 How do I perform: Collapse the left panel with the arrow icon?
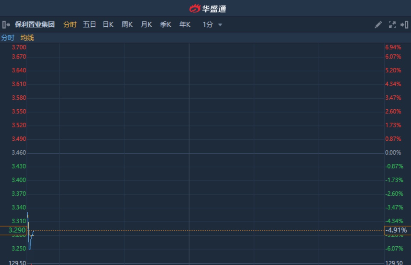6,24
